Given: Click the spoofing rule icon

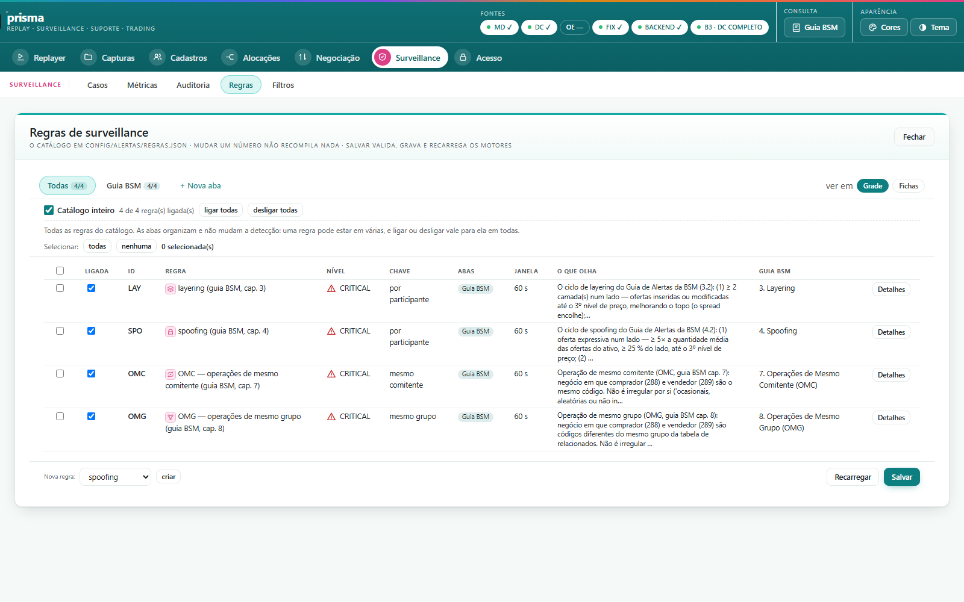Looking at the screenshot, I should (x=171, y=332).
